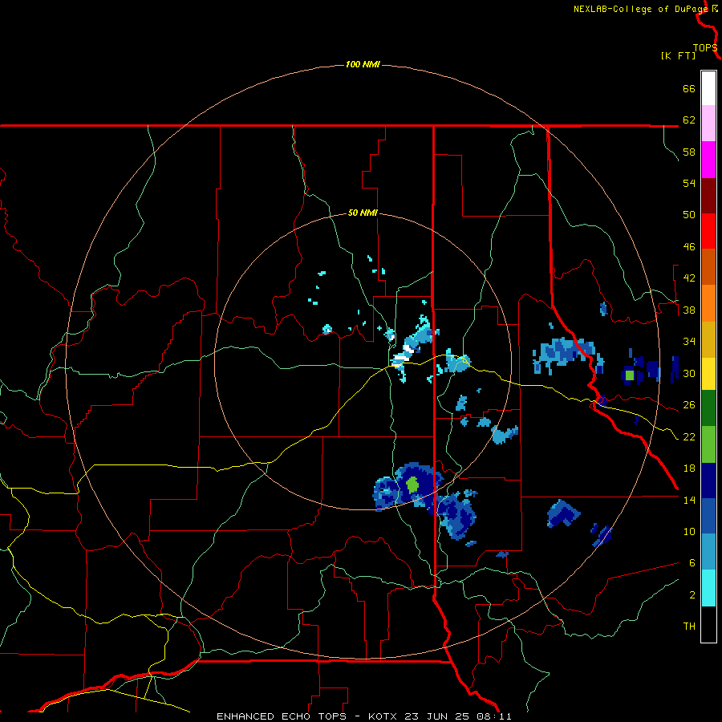Click the legend scale value '50'
This screenshot has width=722, height=722.
coord(689,215)
